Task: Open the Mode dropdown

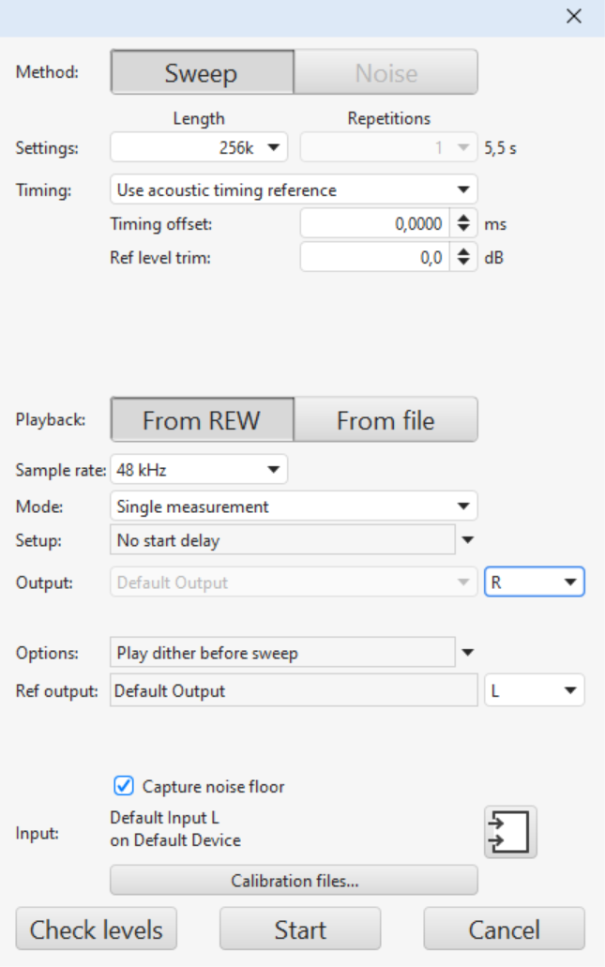Action: point(294,506)
